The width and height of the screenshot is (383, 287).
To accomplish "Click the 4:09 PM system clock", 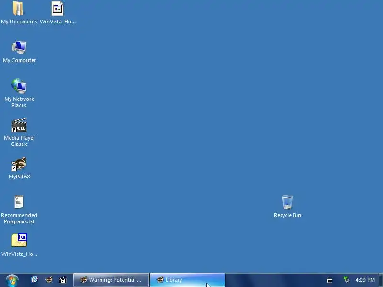I will coord(365,280).
